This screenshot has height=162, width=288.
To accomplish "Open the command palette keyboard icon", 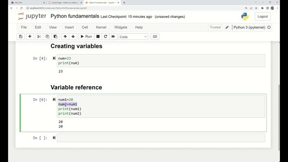I will click(155, 36).
